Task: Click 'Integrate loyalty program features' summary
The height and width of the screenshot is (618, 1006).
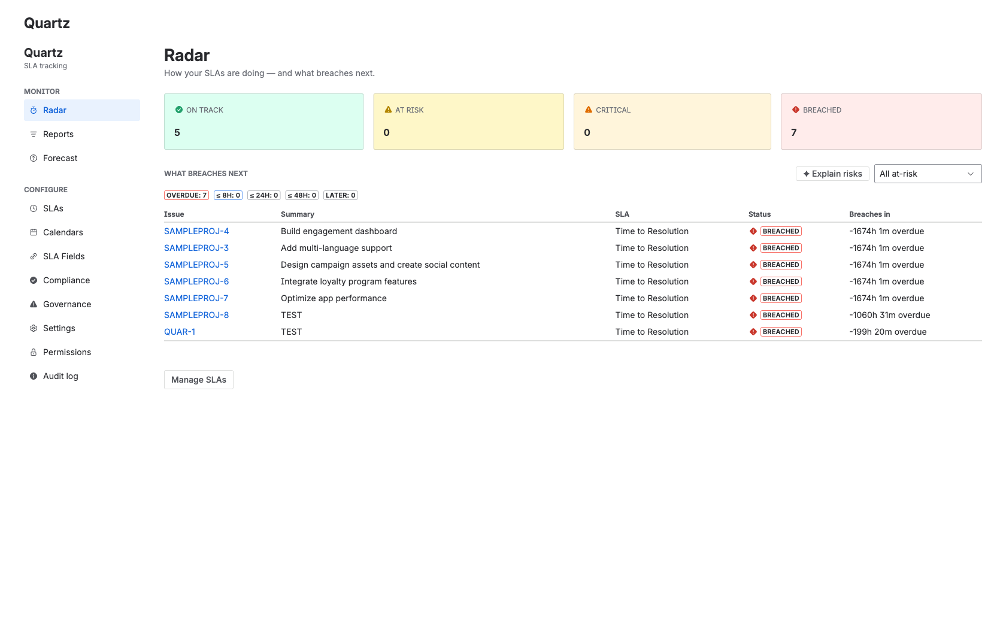Action: [x=349, y=281]
